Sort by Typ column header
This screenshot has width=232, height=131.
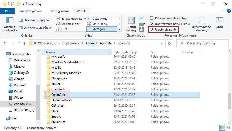(x=164, y=52)
